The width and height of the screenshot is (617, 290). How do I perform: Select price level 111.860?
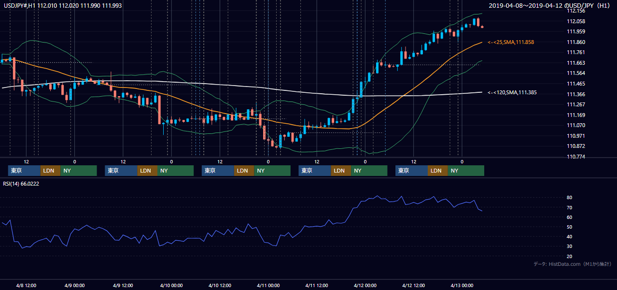pos(576,42)
